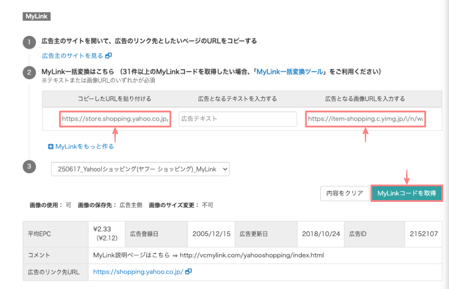Select the 平均EPC value ¥2.33

point(102,229)
